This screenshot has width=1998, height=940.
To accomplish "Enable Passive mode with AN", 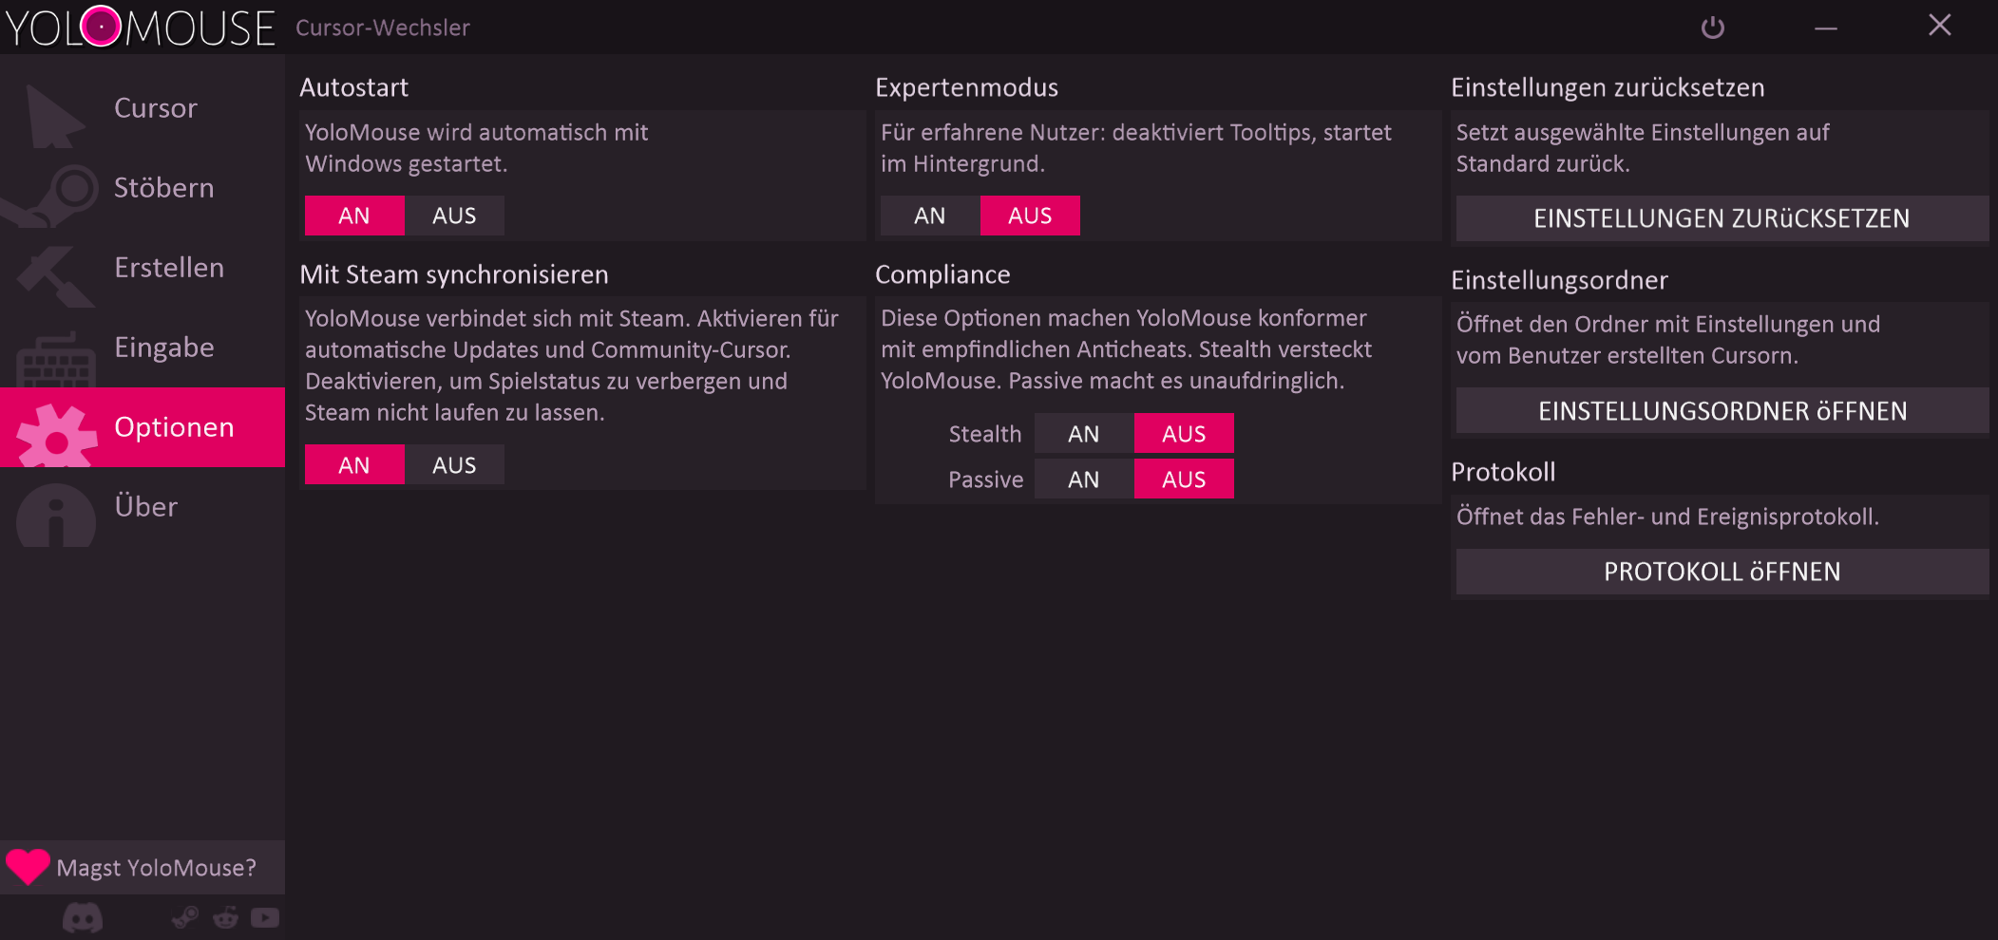I will 1083,479.
